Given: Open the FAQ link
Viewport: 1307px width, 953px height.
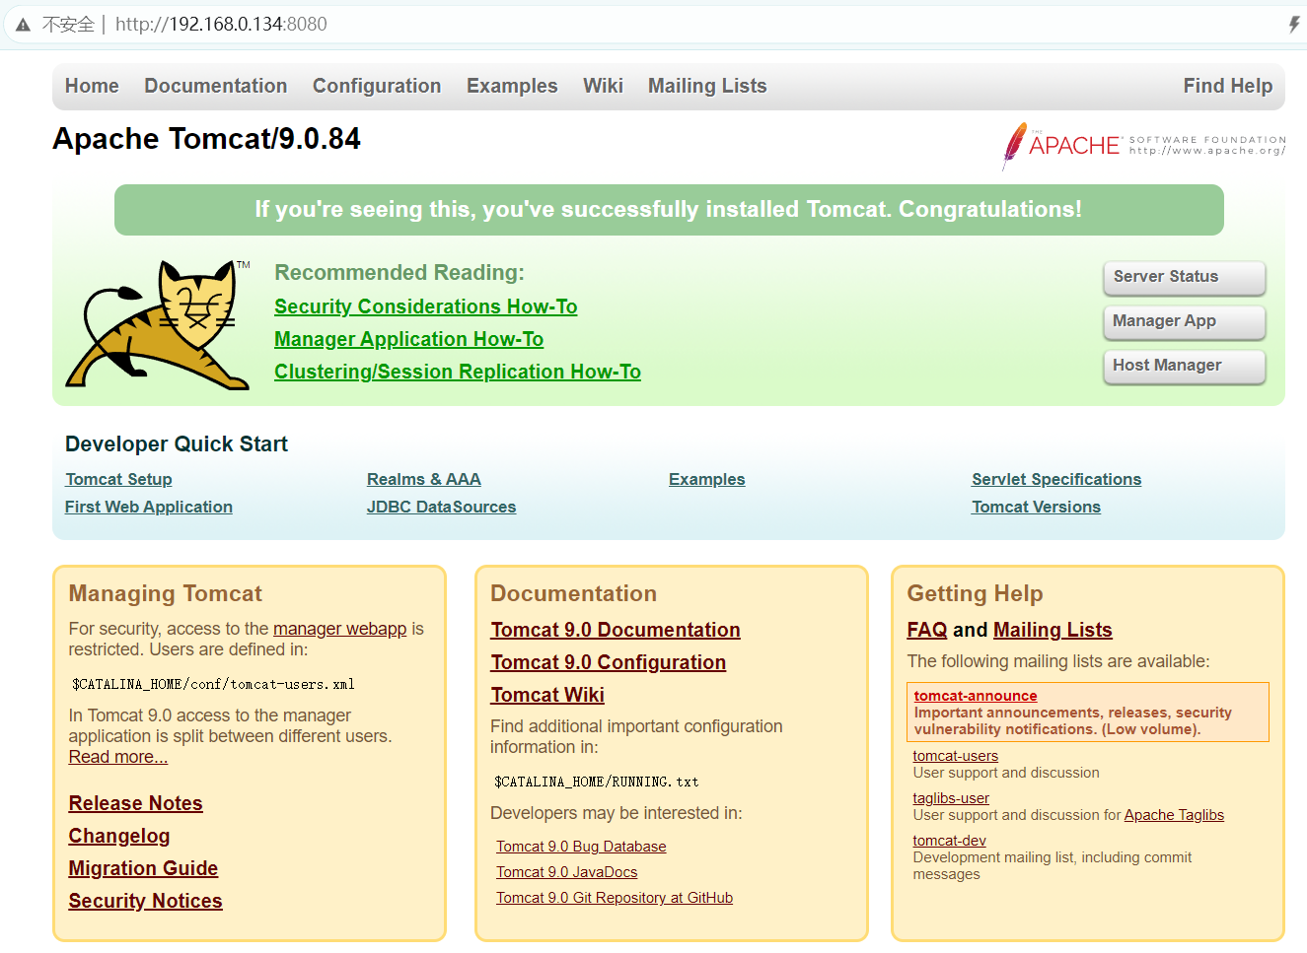Looking at the screenshot, I should point(927,630).
